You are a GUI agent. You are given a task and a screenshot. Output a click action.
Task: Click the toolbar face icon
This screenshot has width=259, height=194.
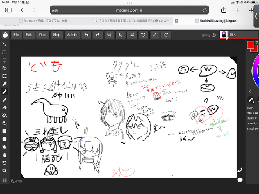[143, 34]
